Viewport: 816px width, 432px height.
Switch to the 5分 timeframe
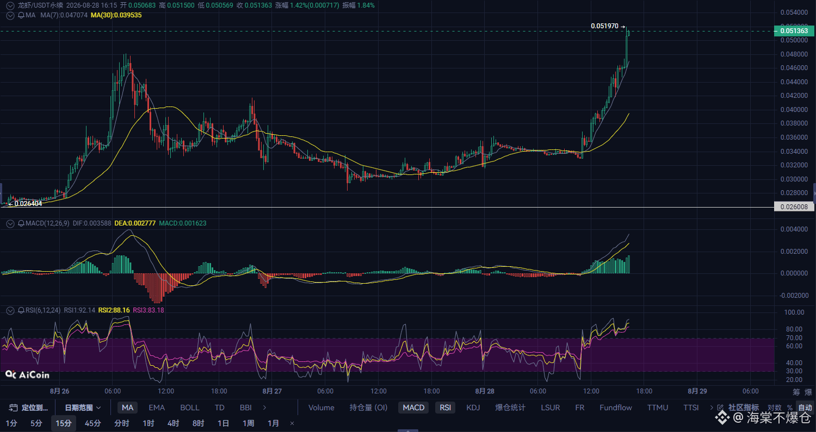pyautogui.click(x=36, y=424)
